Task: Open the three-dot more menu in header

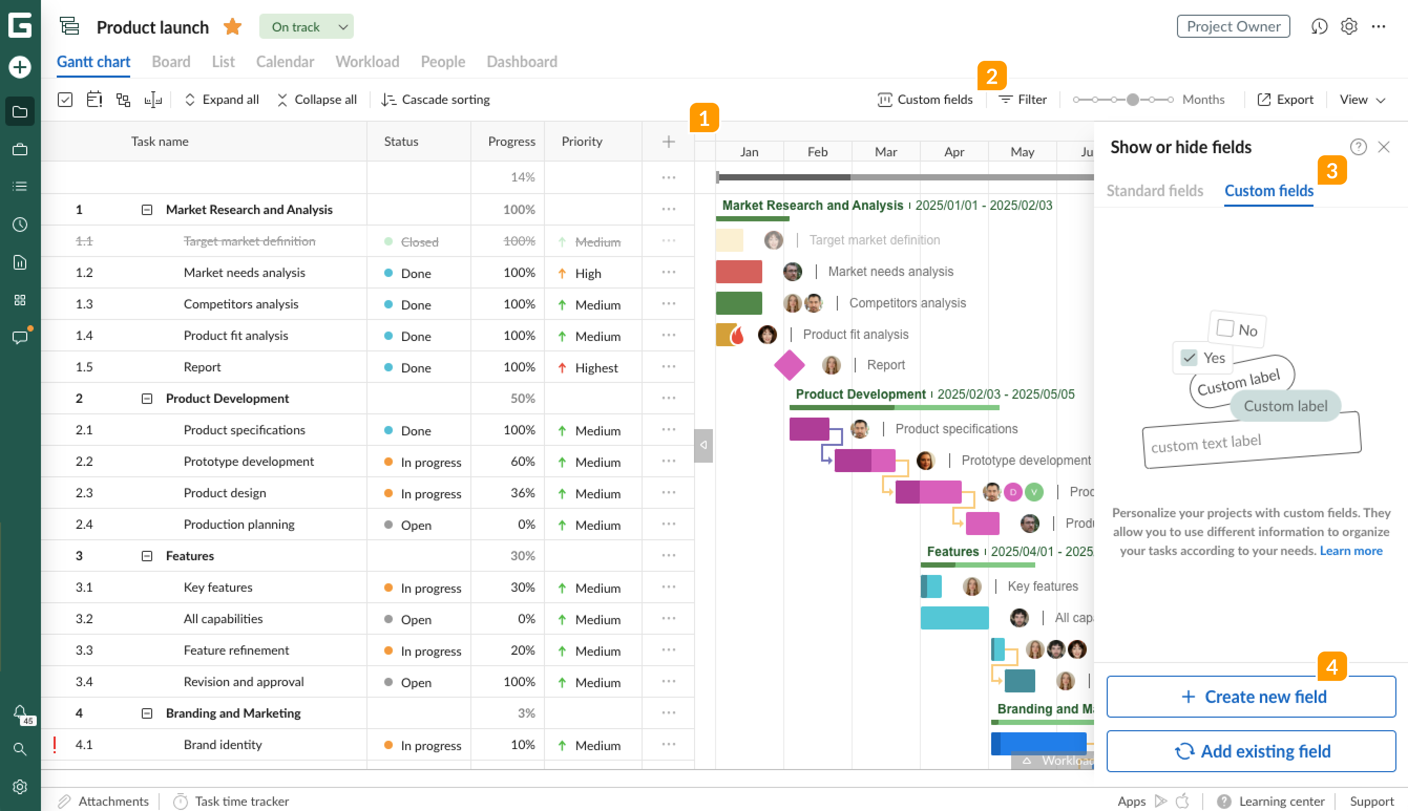Action: coord(1378,26)
